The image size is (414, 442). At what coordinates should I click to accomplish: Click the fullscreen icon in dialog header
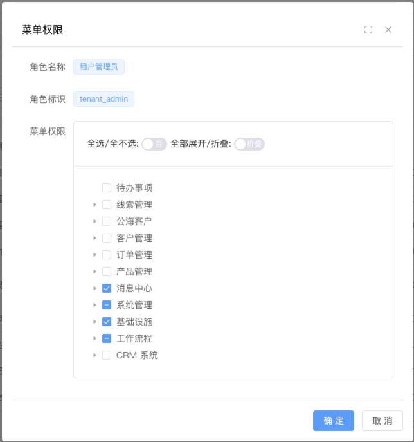pyautogui.click(x=368, y=30)
